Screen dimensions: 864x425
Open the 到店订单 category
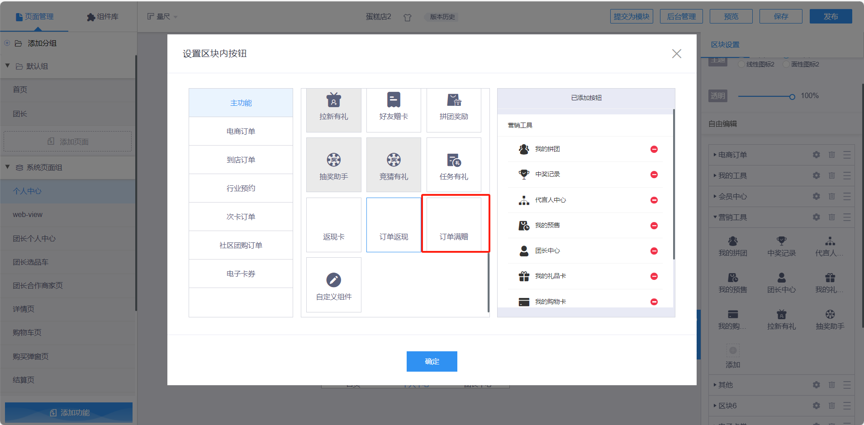click(x=241, y=160)
